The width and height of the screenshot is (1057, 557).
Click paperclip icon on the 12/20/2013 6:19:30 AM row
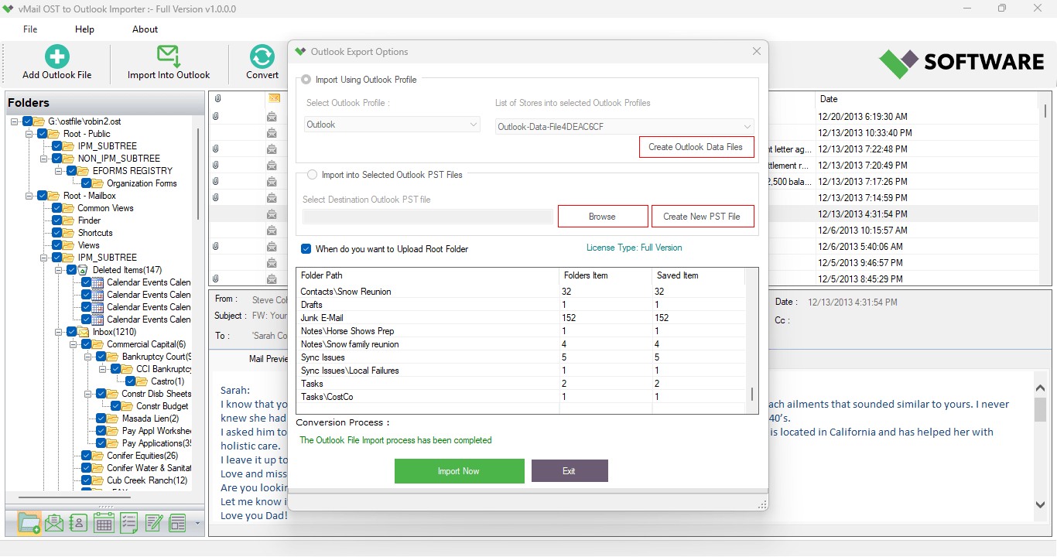pos(217,116)
